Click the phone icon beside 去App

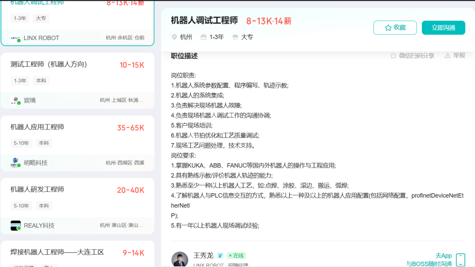[460, 260]
